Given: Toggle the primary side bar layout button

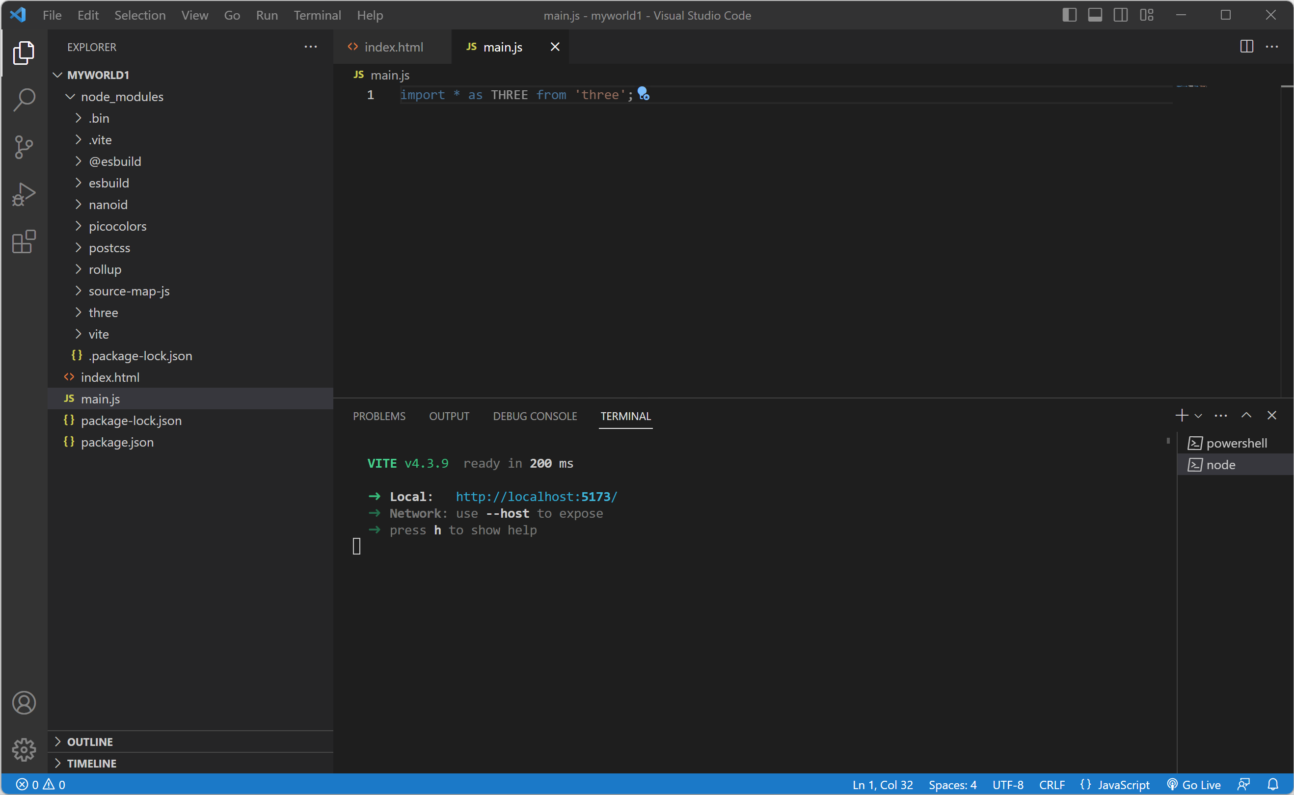Looking at the screenshot, I should [x=1069, y=15].
